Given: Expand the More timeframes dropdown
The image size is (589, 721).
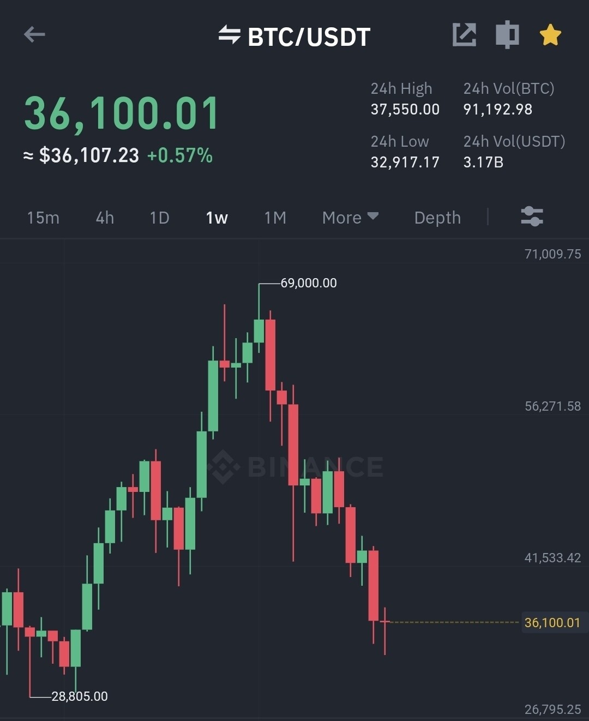Looking at the screenshot, I should coord(350,218).
